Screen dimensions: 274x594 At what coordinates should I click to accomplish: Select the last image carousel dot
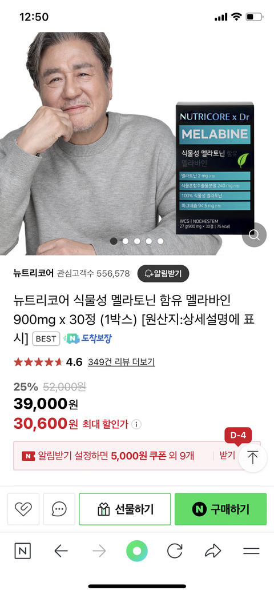point(160,241)
